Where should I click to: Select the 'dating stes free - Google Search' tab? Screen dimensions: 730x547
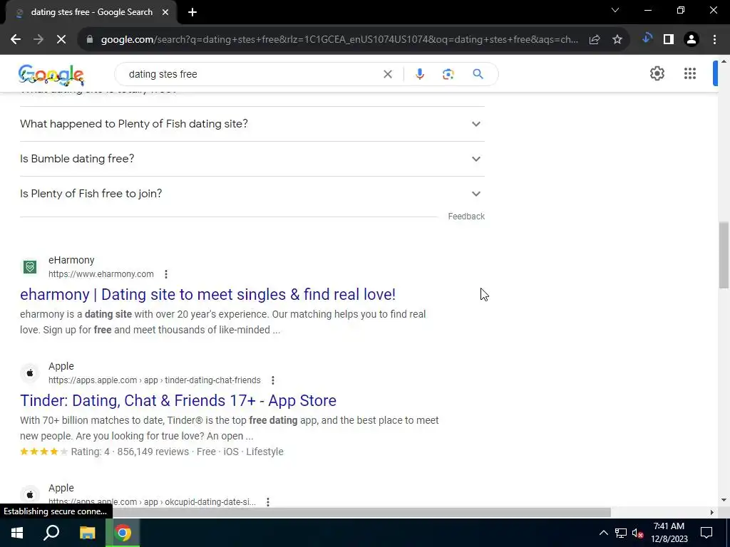(91, 13)
